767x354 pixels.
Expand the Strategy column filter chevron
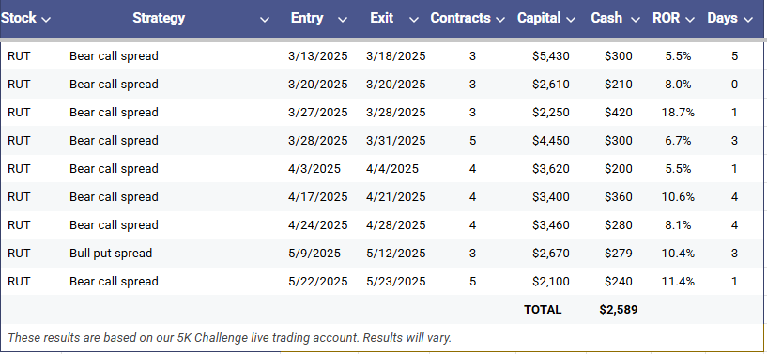(265, 20)
